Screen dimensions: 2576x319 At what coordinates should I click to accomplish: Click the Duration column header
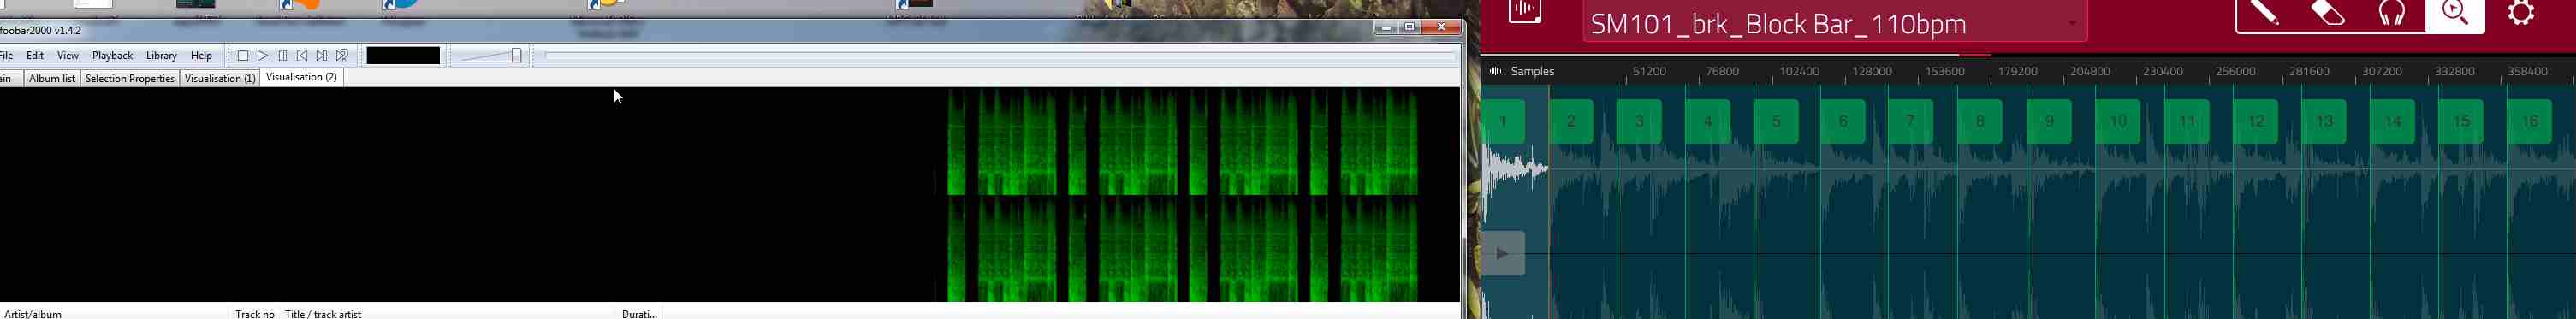(x=640, y=314)
